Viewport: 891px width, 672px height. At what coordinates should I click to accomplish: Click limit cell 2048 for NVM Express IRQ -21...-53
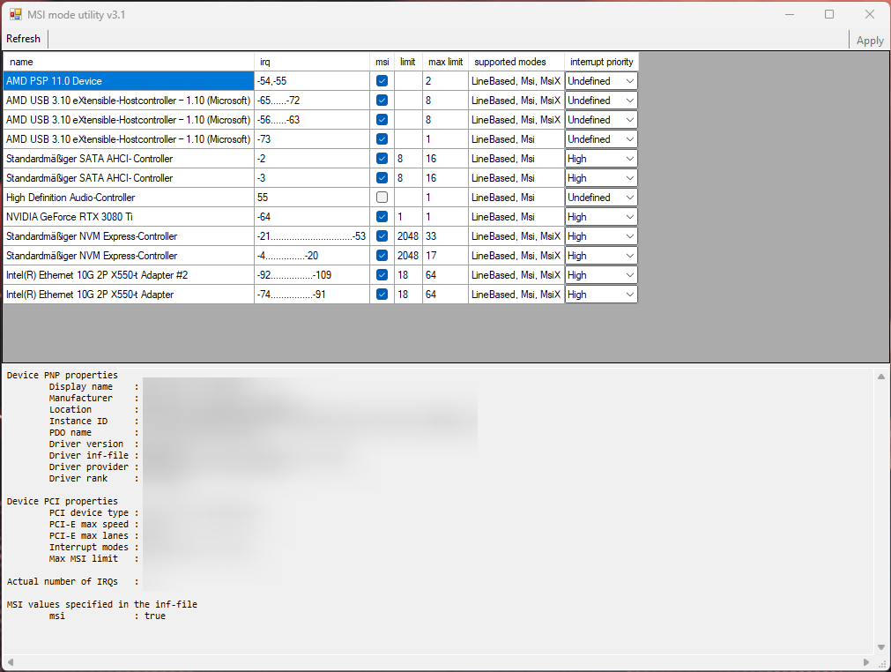coord(408,235)
